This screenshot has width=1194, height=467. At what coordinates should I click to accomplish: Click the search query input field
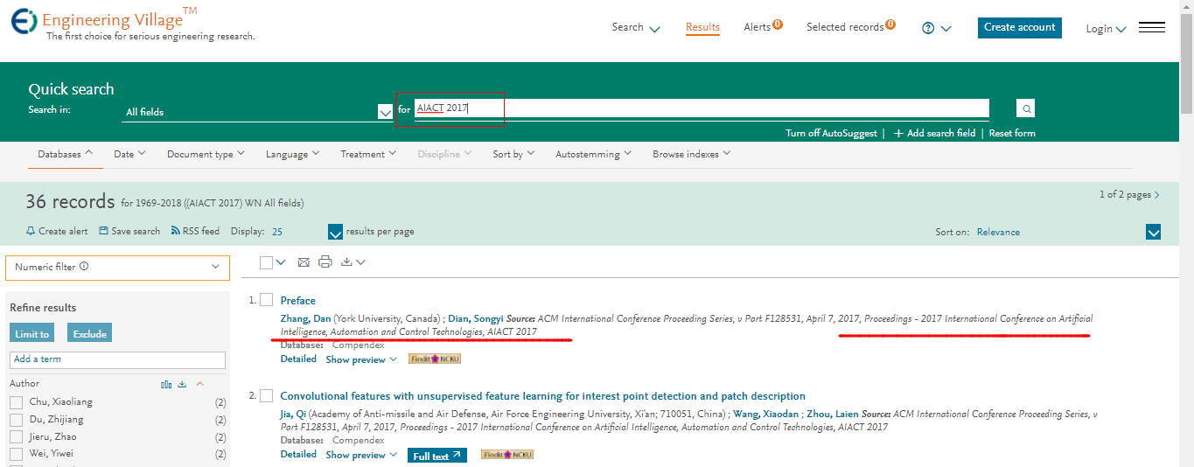tap(701, 108)
